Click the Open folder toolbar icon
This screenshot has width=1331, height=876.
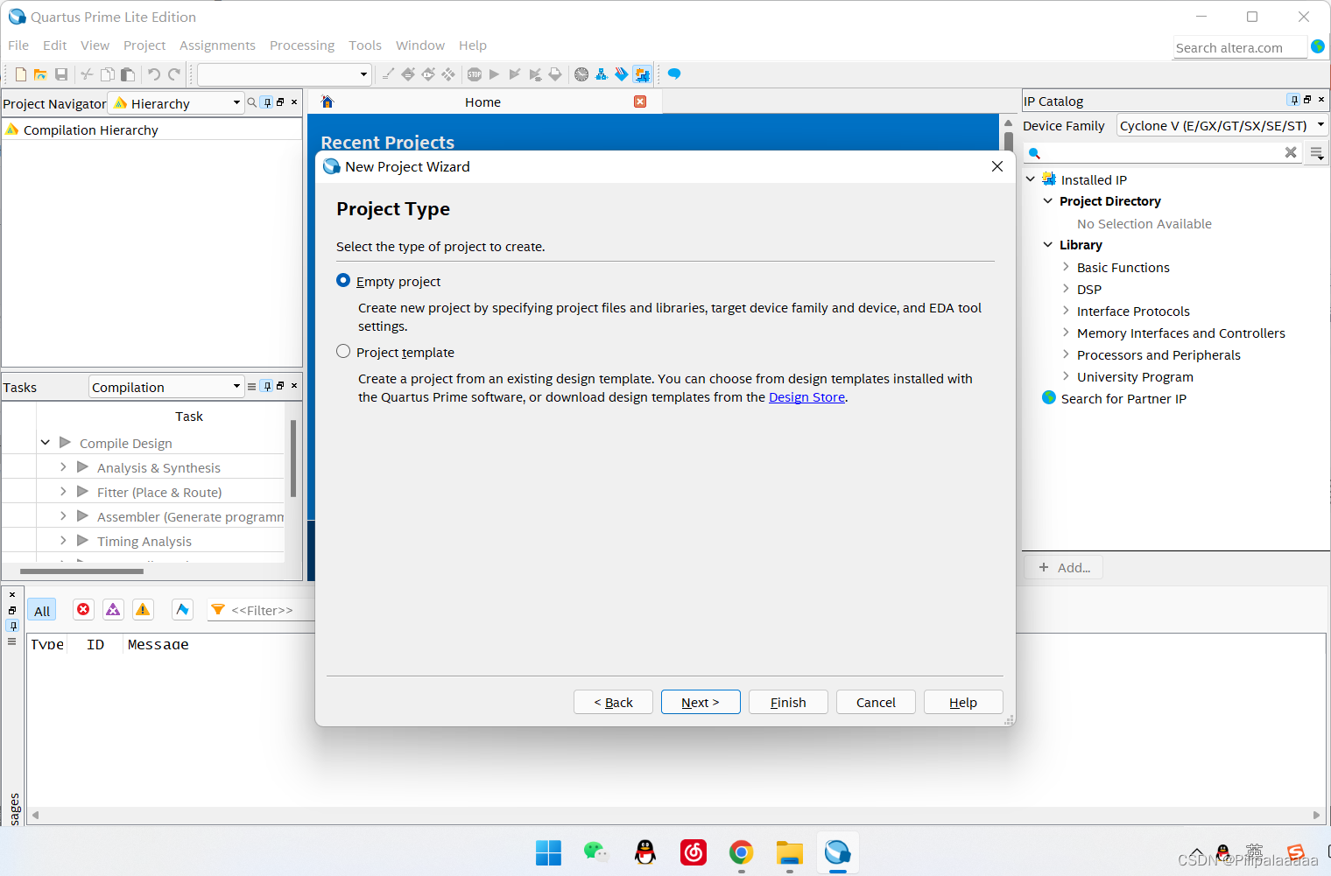coord(40,74)
